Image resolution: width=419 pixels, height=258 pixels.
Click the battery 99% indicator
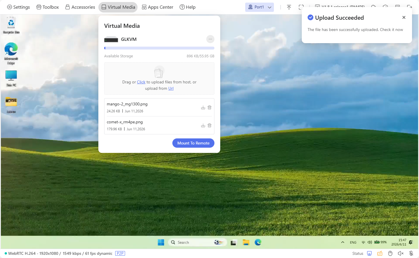click(380, 242)
